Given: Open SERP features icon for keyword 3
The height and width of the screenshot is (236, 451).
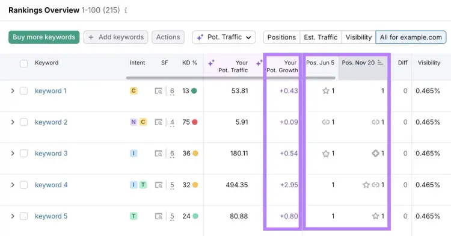Looking at the screenshot, I should pos(159,154).
